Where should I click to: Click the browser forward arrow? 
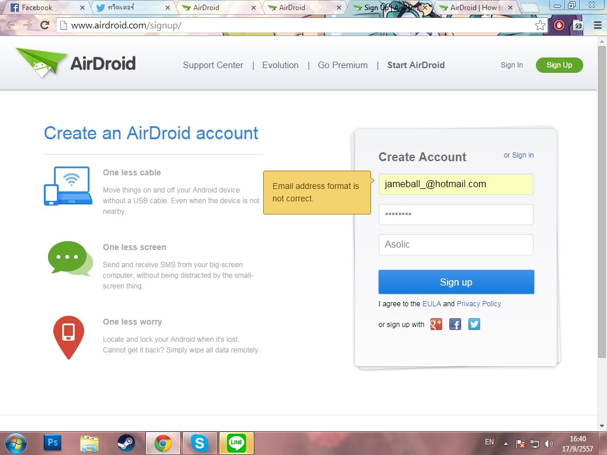click(x=27, y=25)
